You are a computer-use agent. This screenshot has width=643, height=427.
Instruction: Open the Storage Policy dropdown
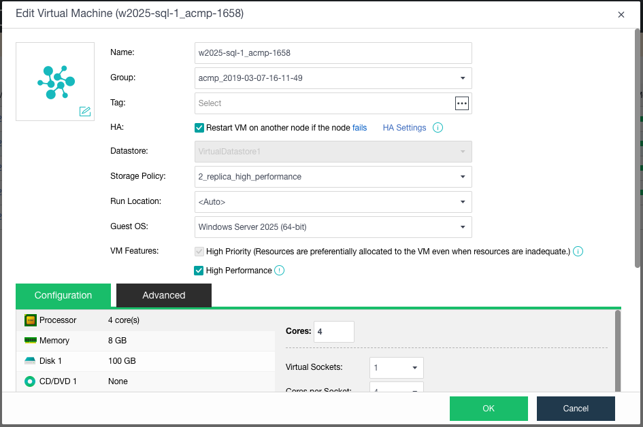(x=463, y=177)
